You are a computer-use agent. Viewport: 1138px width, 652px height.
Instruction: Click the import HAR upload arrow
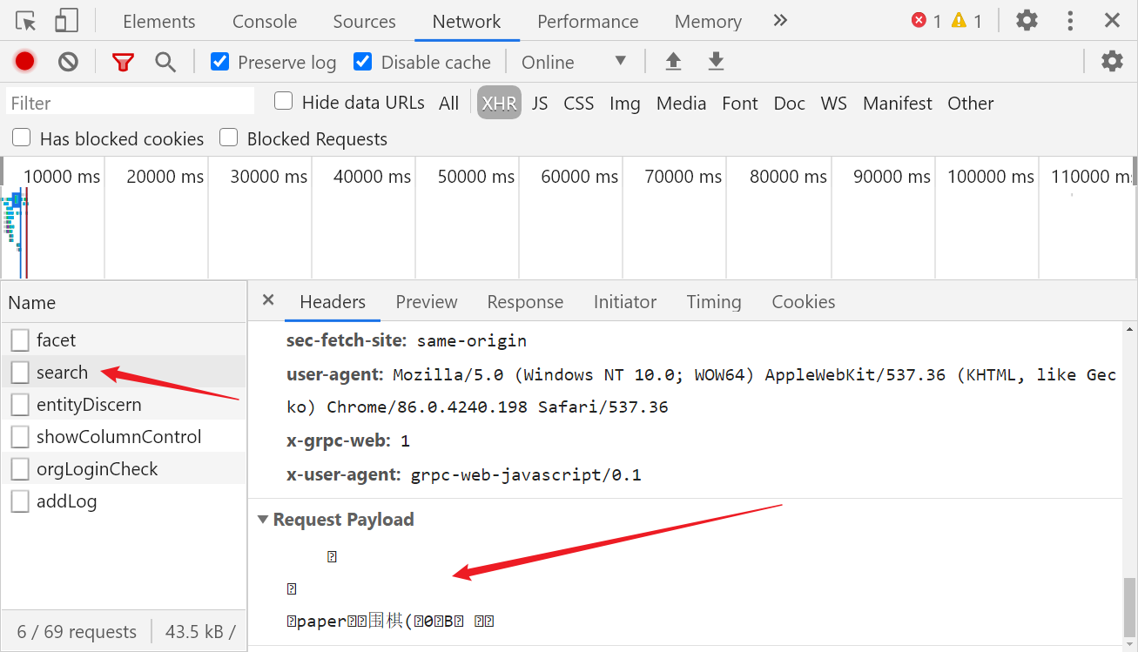click(673, 61)
